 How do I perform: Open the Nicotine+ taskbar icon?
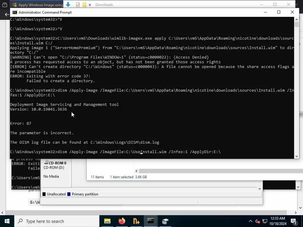pyautogui.click(x=136, y=221)
